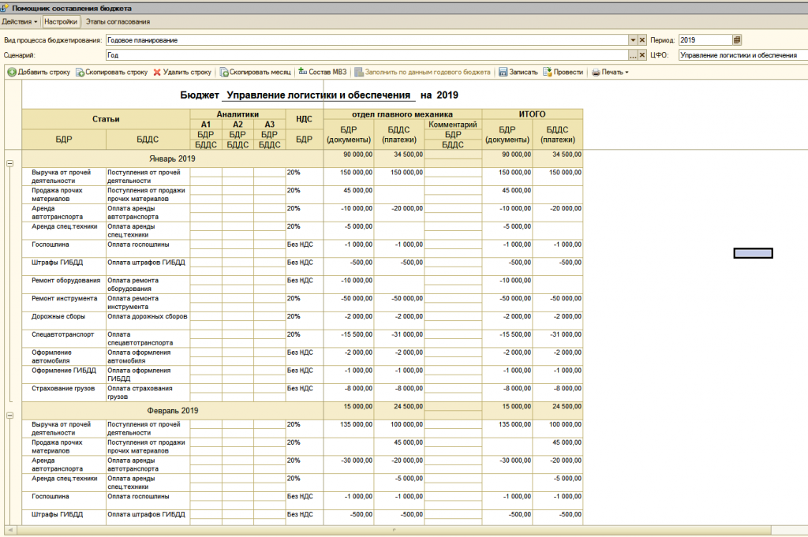Click the Заполнить по данным годового бюджета icon
This screenshot has height=537, width=808.
click(359, 72)
